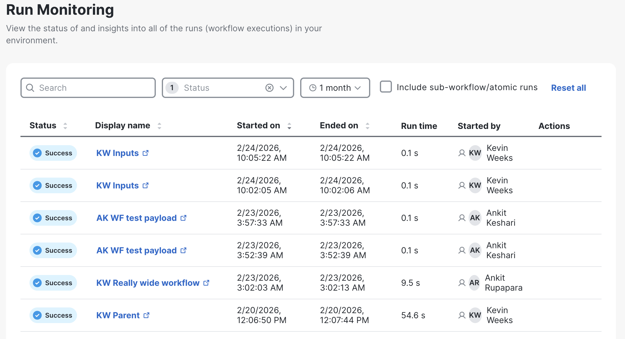625x339 pixels.
Task: Open the 1 month time range dropdown
Action: pos(335,88)
